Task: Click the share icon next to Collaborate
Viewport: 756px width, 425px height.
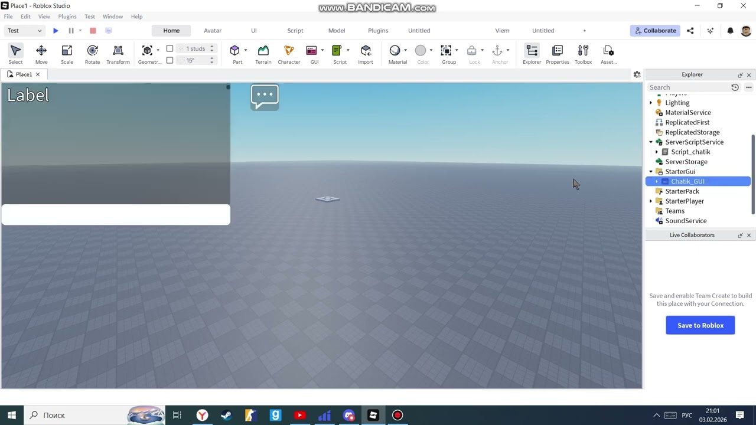Action: 690,31
